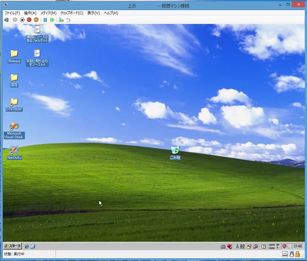
Task: Shut down the VM using the red toolbar icon
Action: 29,20
